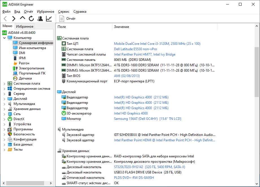Screen dimensions: 260x187
Task: Select the Портативный ПК laptop icon
Action: click(15, 73)
